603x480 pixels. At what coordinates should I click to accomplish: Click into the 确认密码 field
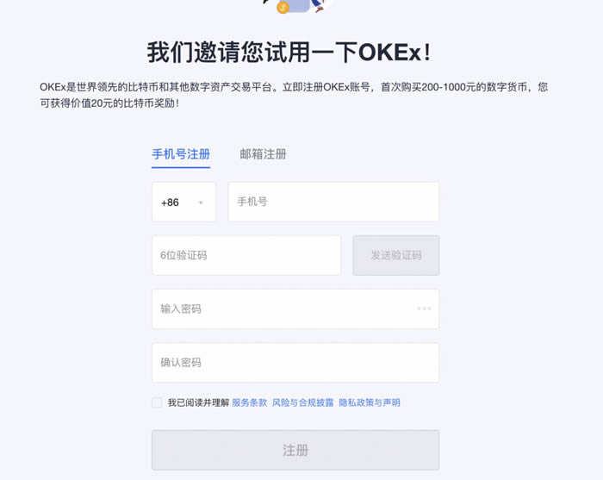(295, 363)
